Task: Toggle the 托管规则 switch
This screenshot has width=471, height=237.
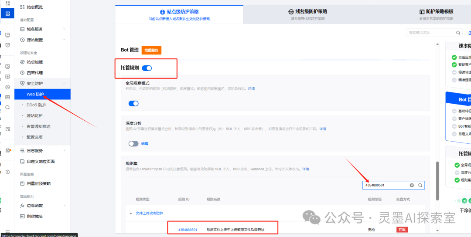Action: (147, 68)
